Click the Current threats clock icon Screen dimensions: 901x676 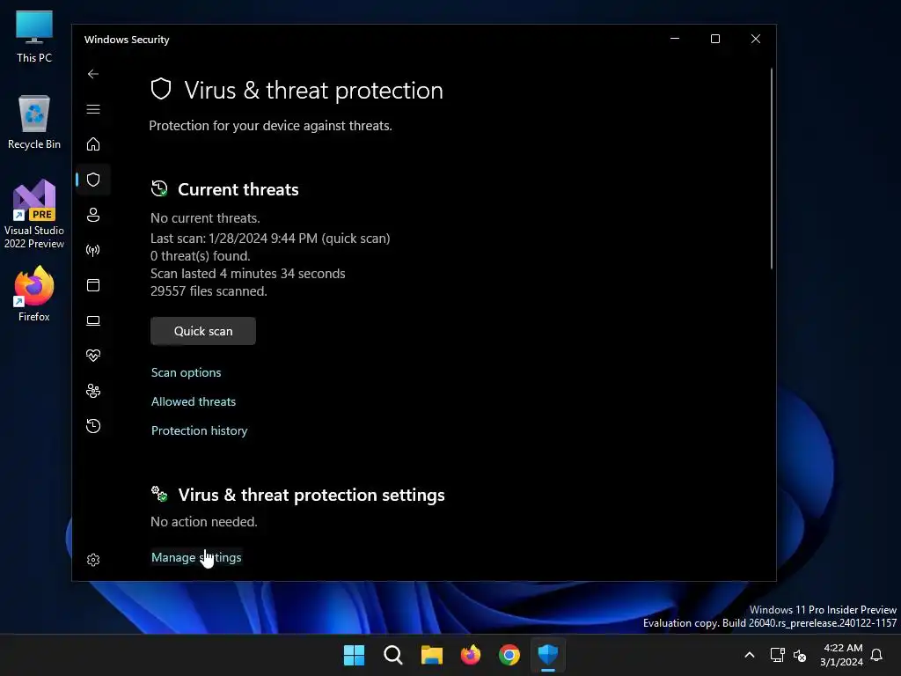click(159, 188)
